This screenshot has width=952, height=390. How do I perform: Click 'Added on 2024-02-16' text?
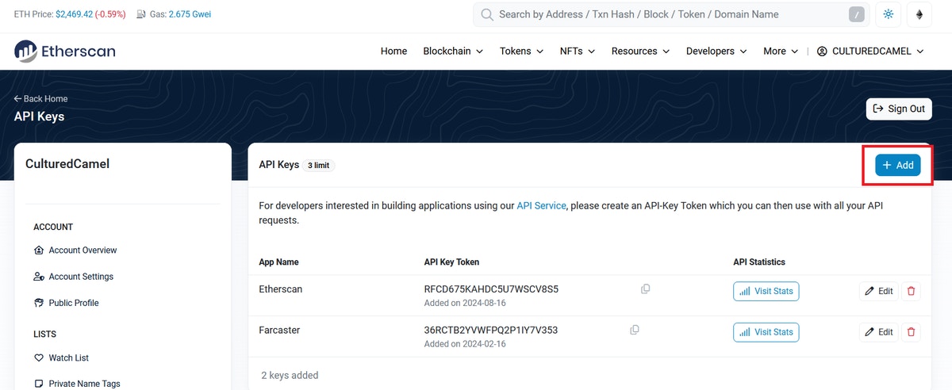tap(465, 344)
